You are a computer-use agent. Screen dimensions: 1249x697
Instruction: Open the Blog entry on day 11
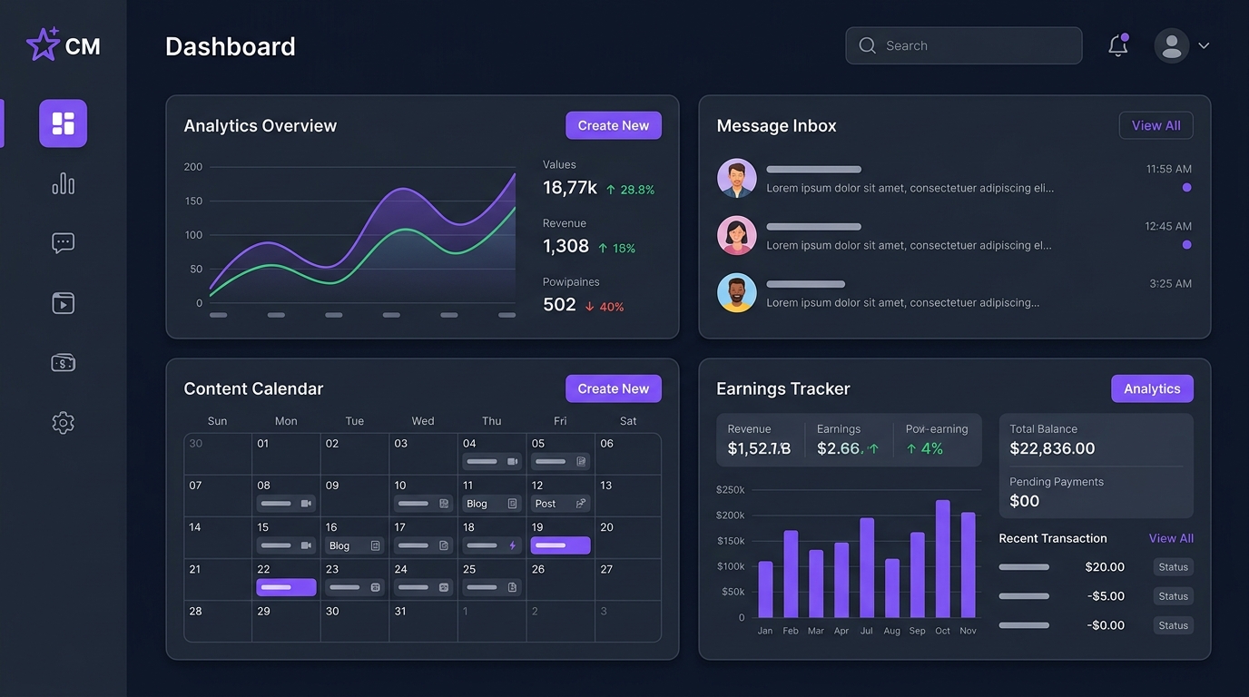492,504
